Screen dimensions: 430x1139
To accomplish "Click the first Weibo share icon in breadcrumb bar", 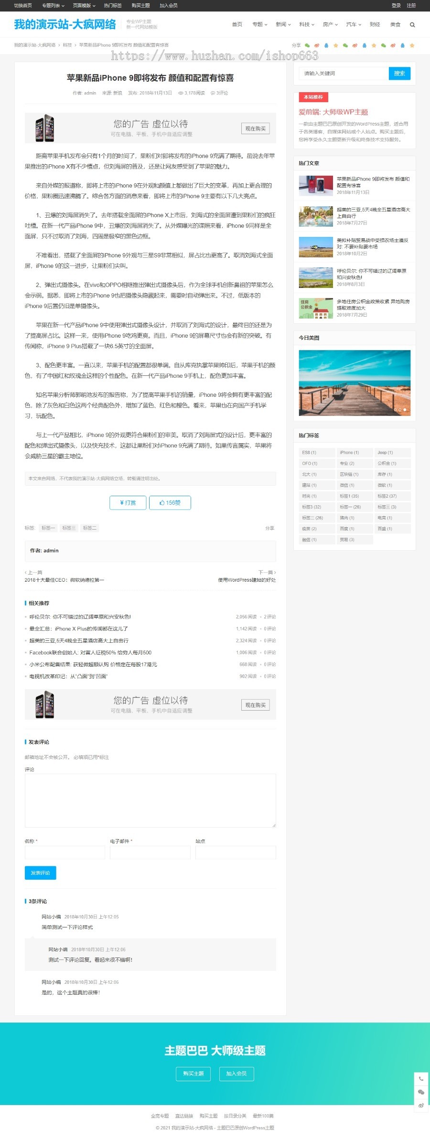I will pos(317,45).
